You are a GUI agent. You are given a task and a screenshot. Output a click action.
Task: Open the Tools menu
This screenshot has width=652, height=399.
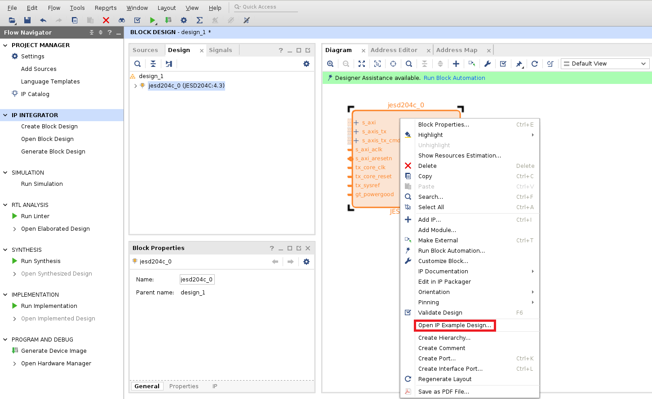click(77, 8)
